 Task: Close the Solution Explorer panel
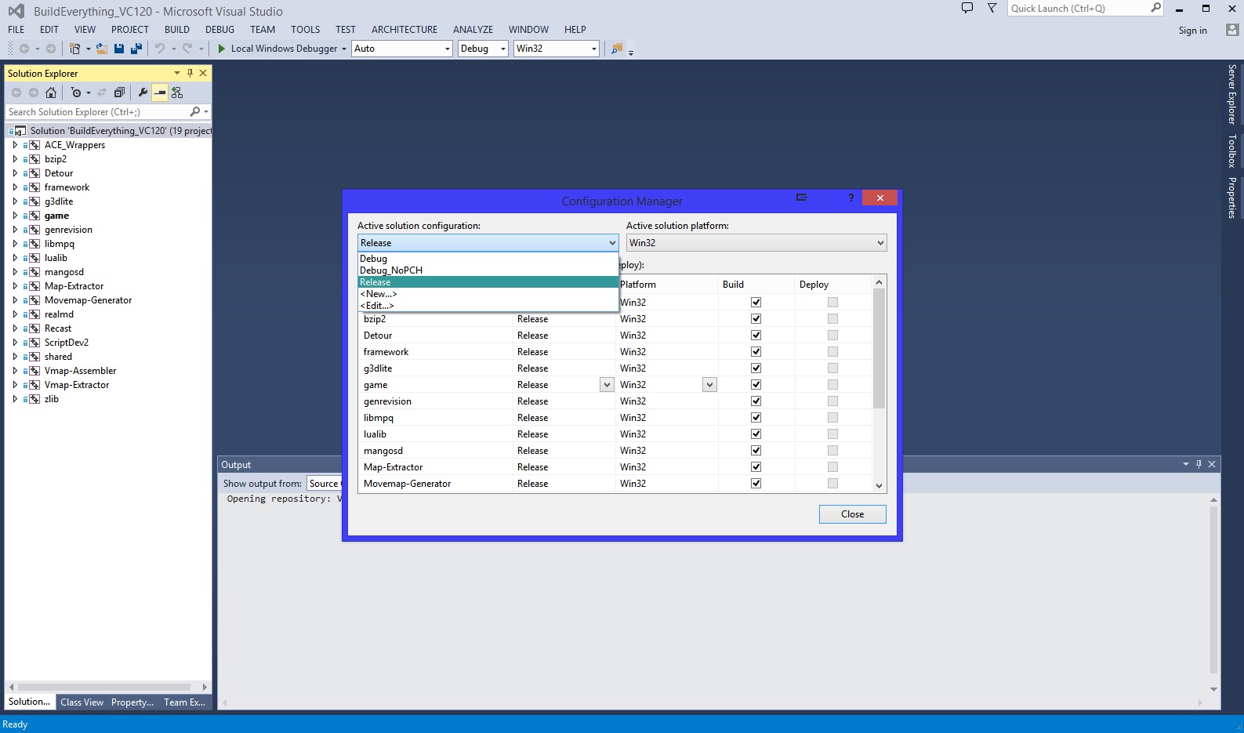coord(203,73)
